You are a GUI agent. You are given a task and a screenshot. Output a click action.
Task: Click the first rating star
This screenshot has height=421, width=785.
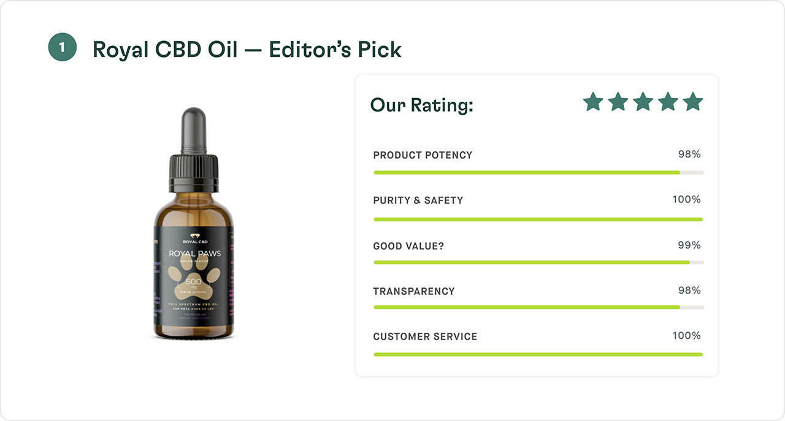[593, 102]
